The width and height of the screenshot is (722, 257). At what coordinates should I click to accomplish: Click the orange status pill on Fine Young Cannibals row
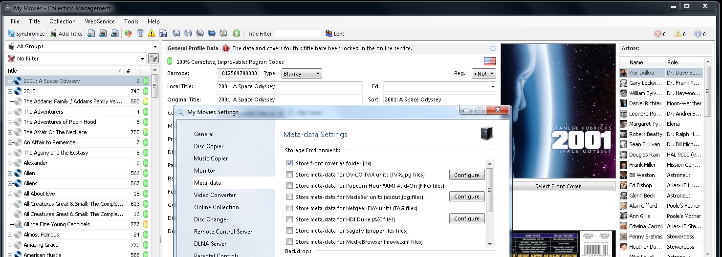(145, 224)
